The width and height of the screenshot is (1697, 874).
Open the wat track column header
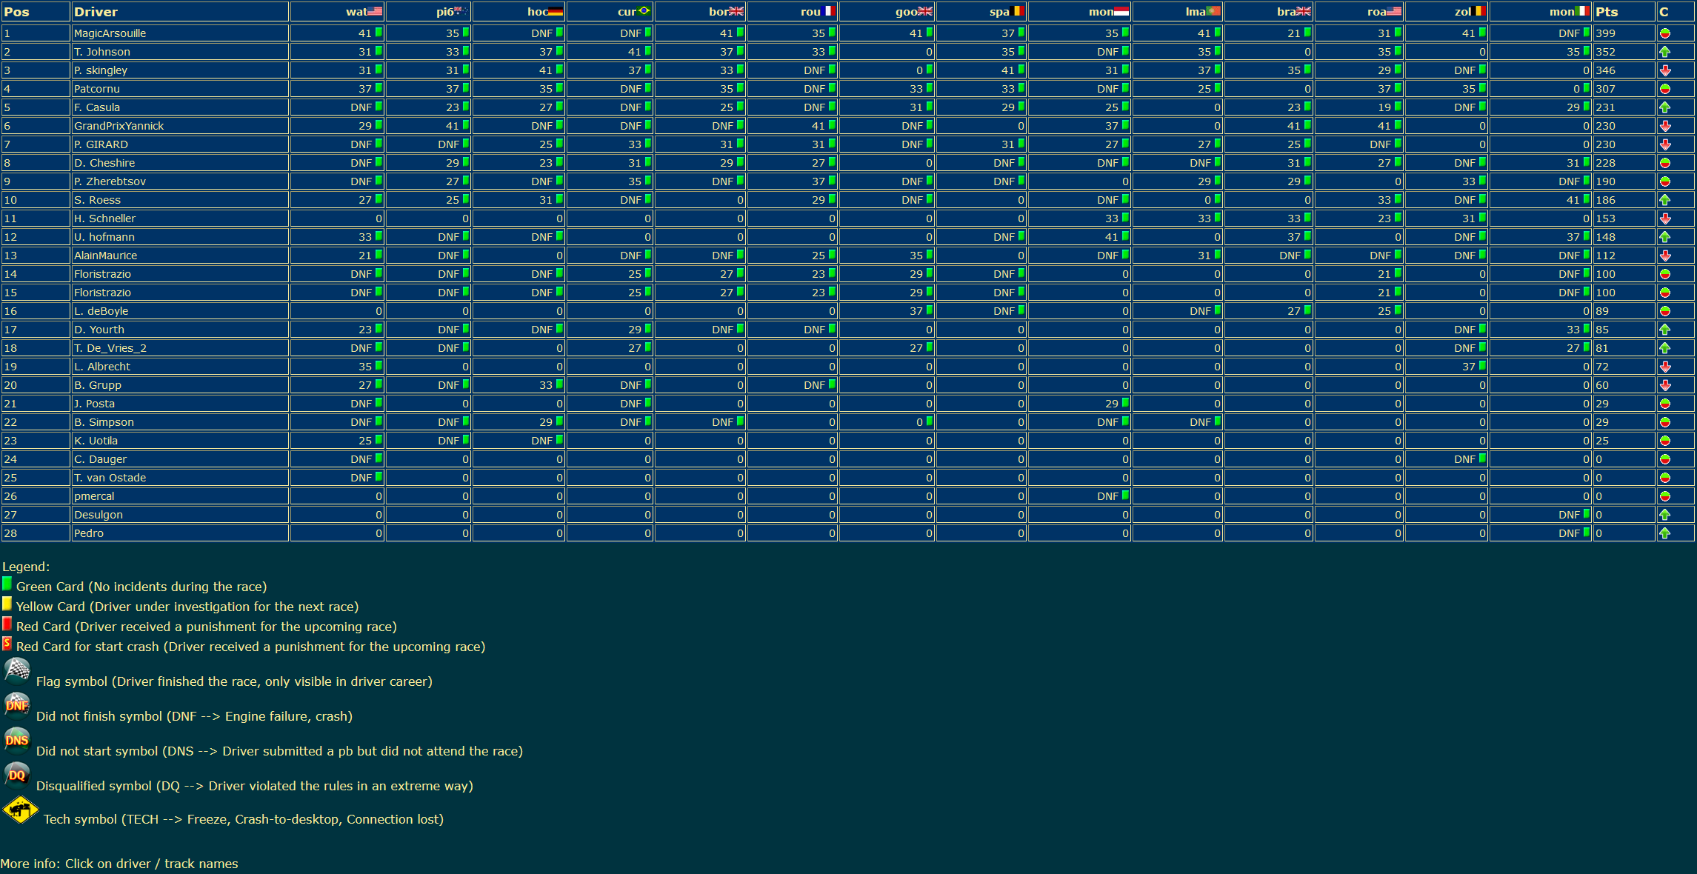[x=356, y=12]
